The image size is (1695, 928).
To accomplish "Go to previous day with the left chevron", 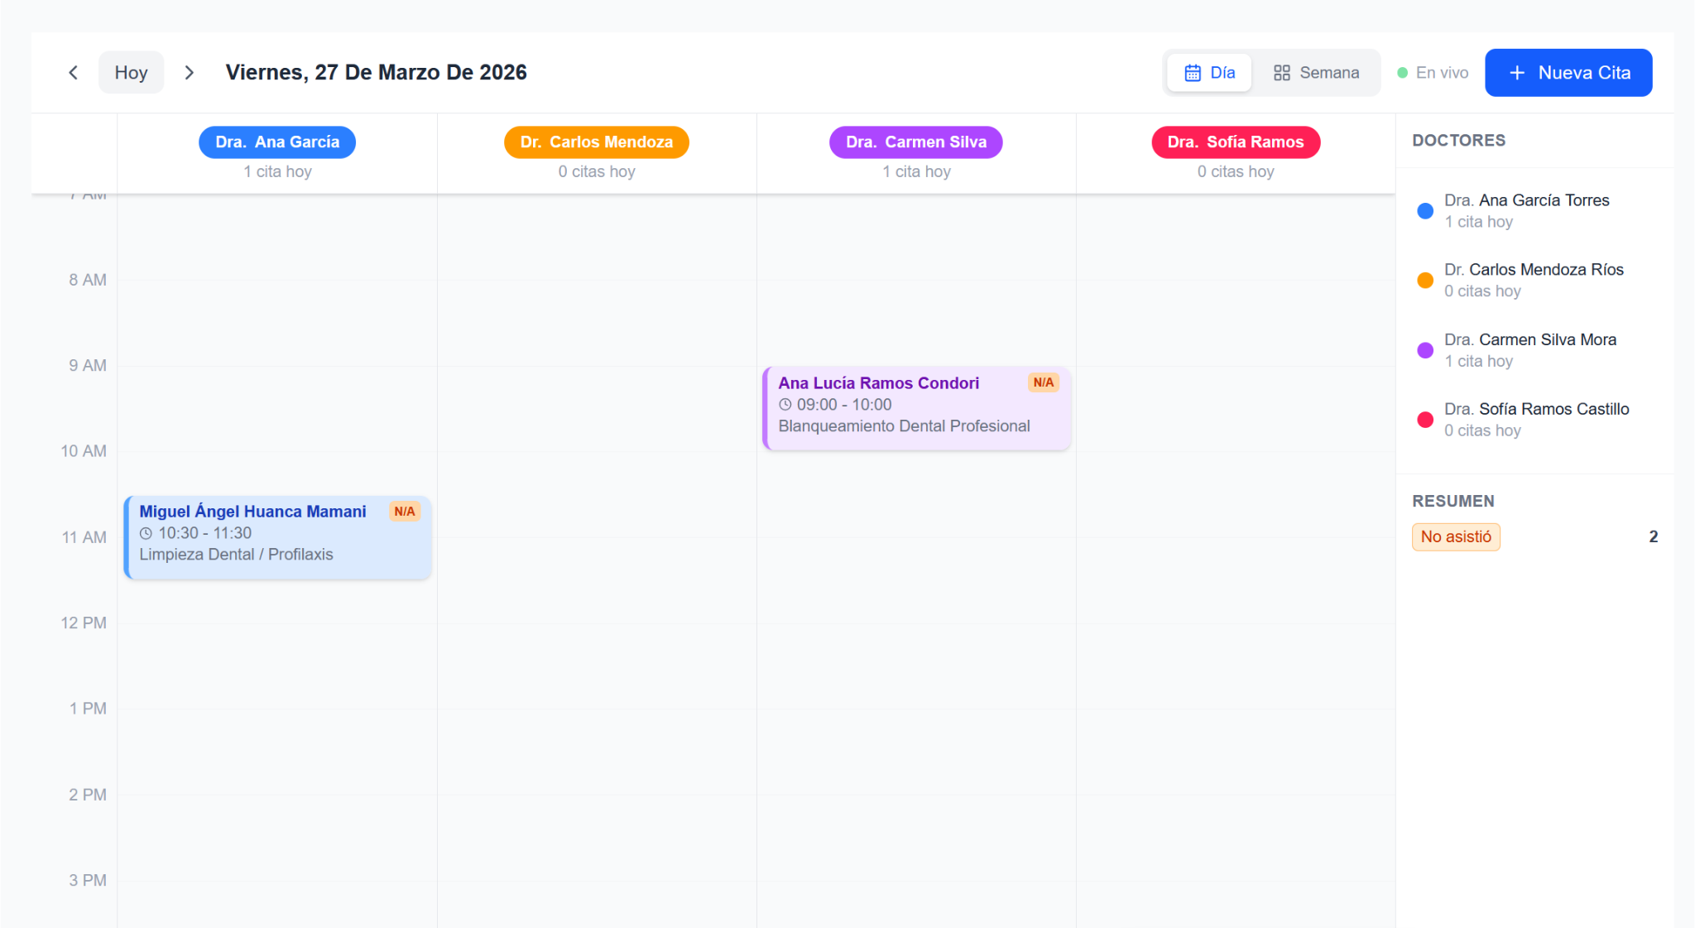I will [x=74, y=72].
